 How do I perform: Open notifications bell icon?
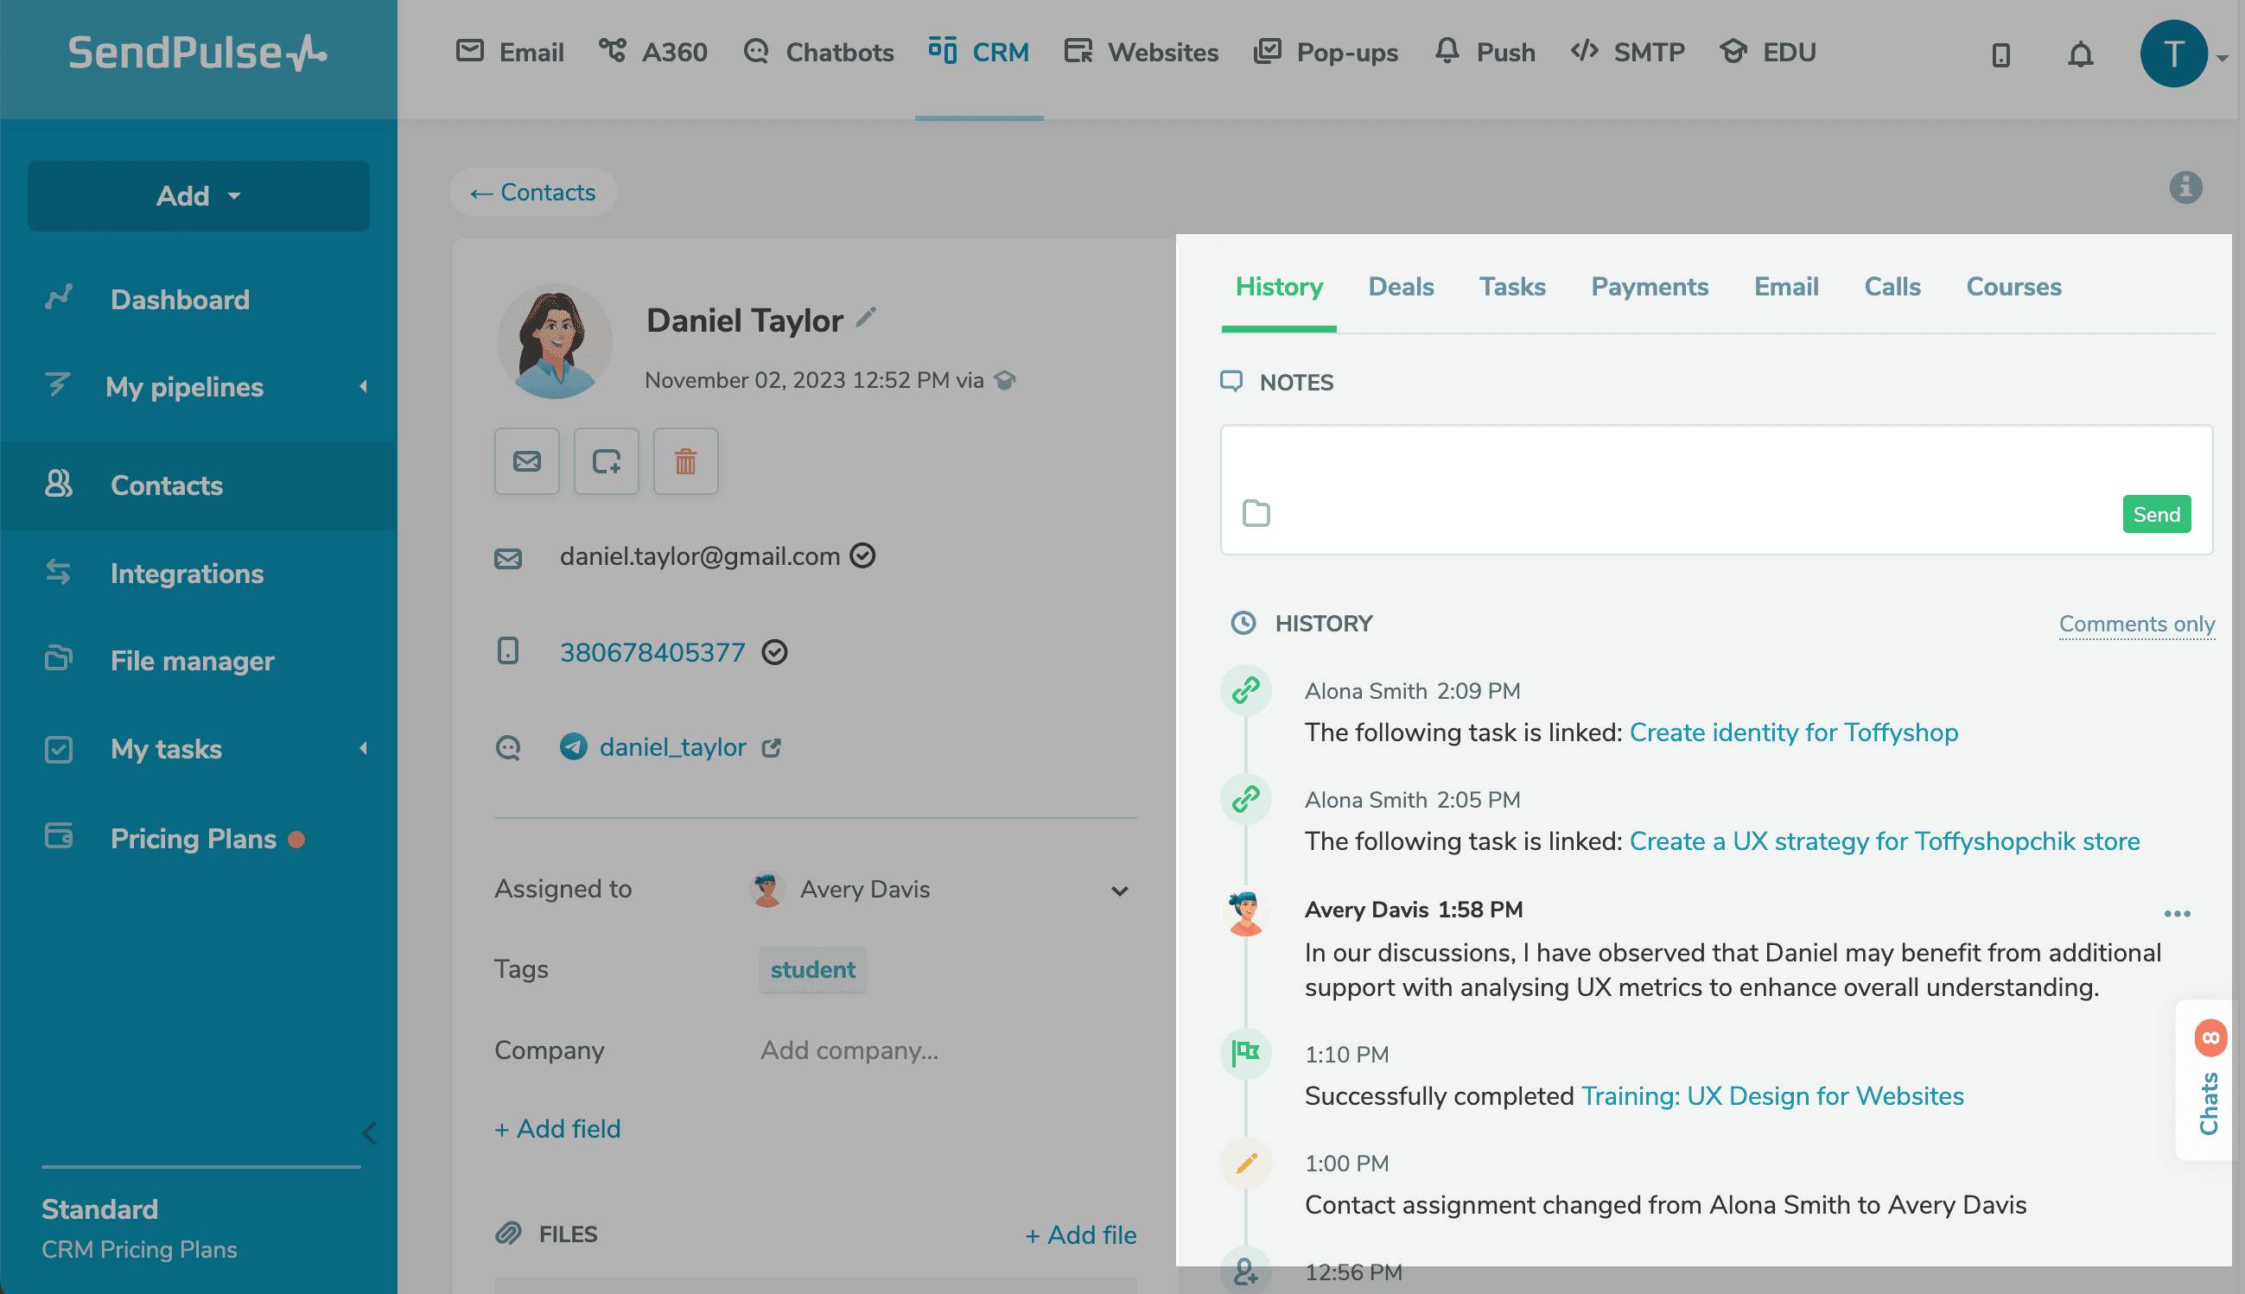[x=2080, y=54]
